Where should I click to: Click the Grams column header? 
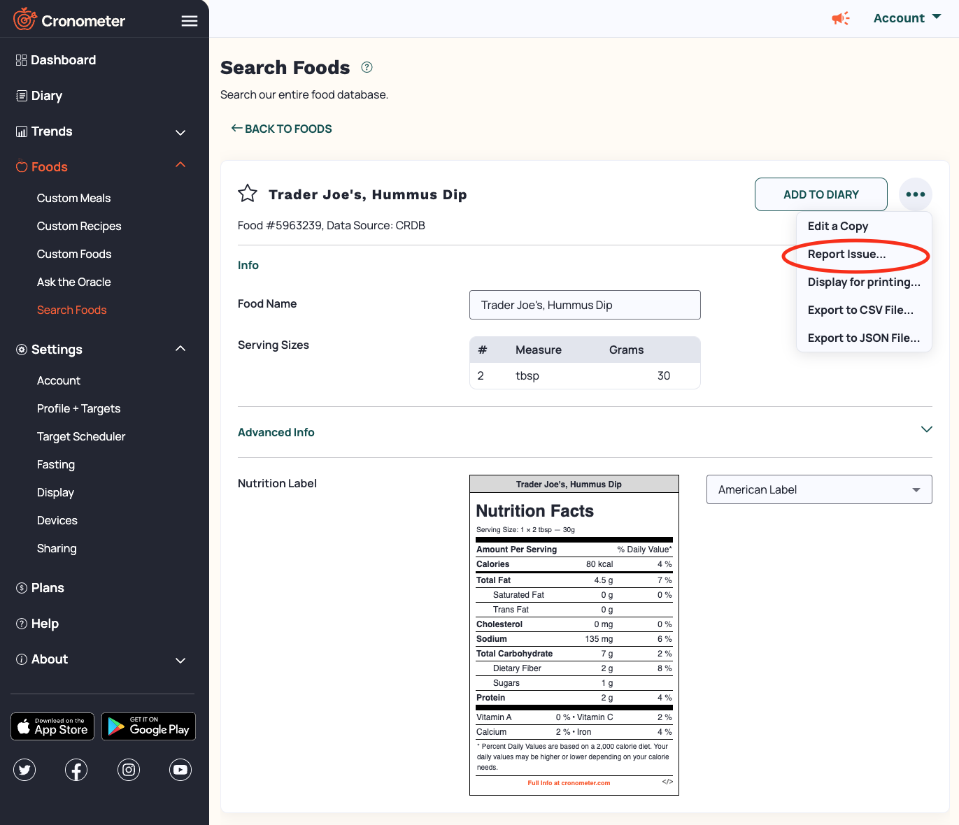pyautogui.click(x=626, y=350)
